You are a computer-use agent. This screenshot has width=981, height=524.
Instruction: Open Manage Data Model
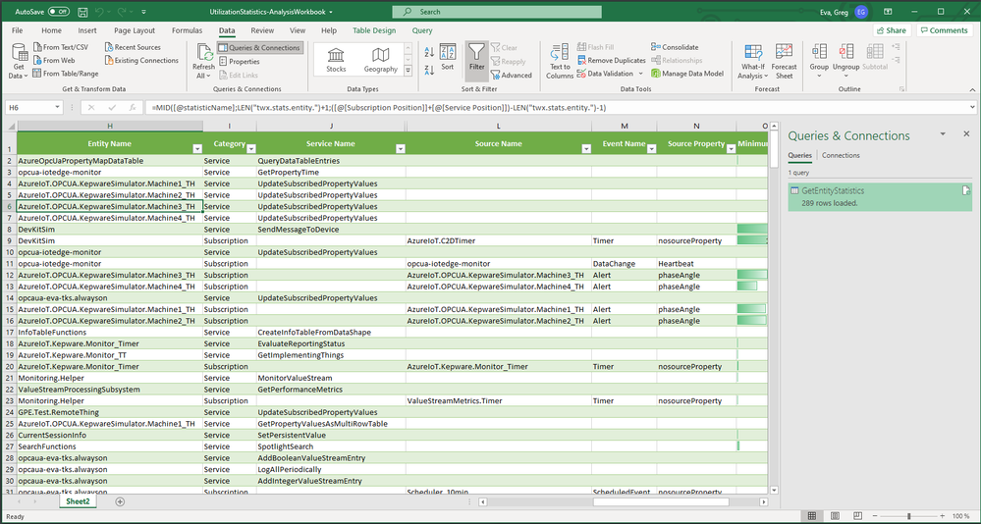click(x=687, y=74)
